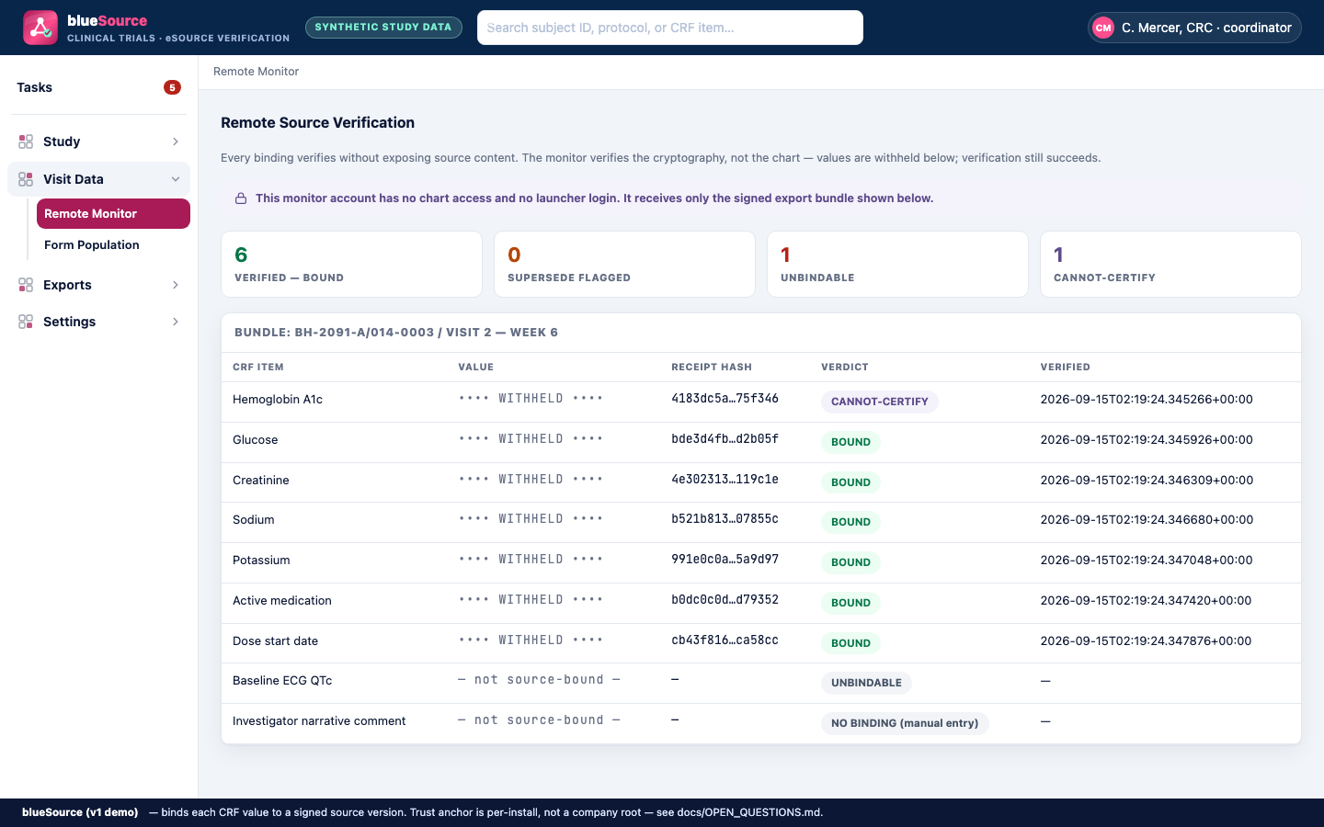Image resolution: width=1324 pixels, height=827 pixels.
Task: Collapse the Visit Data section chevron
Action: [x=176, y=179]
